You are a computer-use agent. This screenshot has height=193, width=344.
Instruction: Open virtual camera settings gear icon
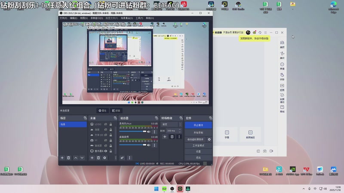pos(209,139)
